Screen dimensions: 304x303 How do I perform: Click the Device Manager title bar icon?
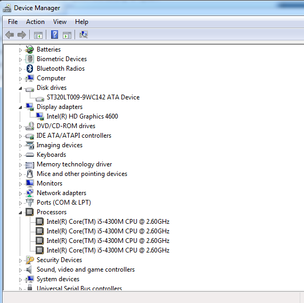(x=7, y=8)
